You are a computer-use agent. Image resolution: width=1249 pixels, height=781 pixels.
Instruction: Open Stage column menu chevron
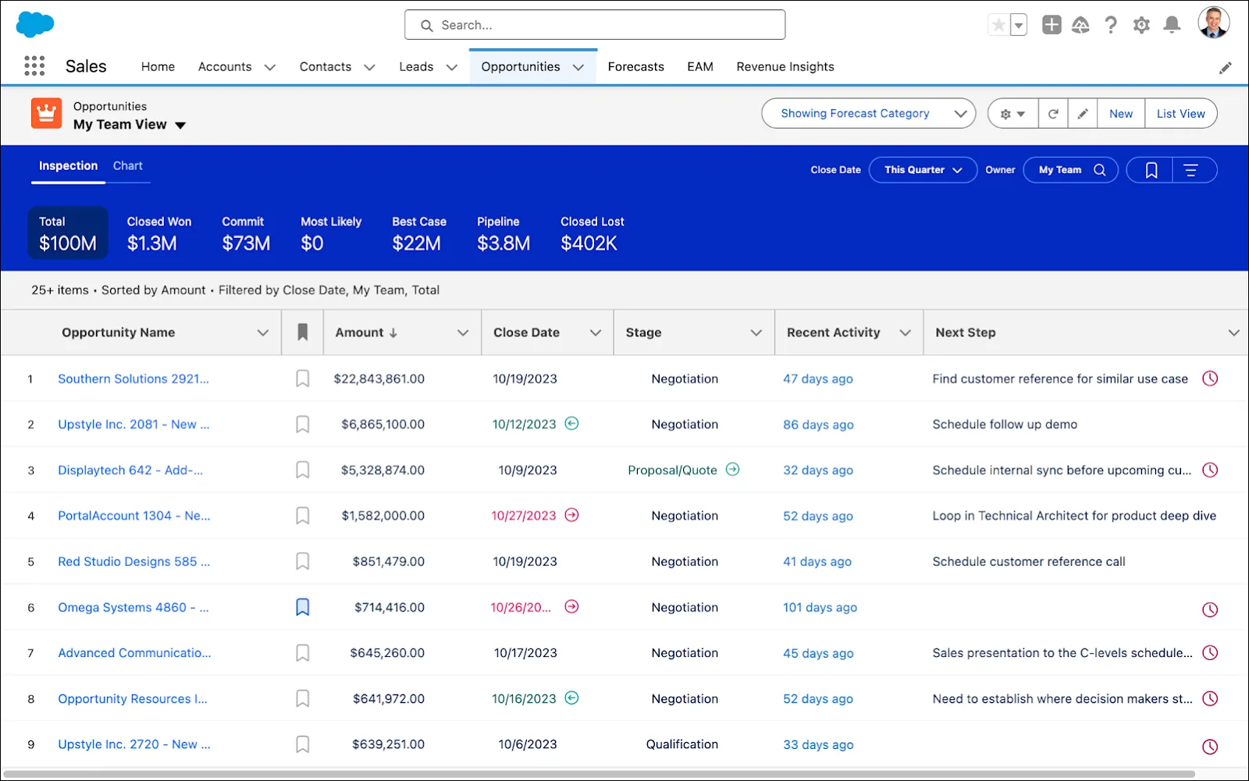tap(756, 332)
